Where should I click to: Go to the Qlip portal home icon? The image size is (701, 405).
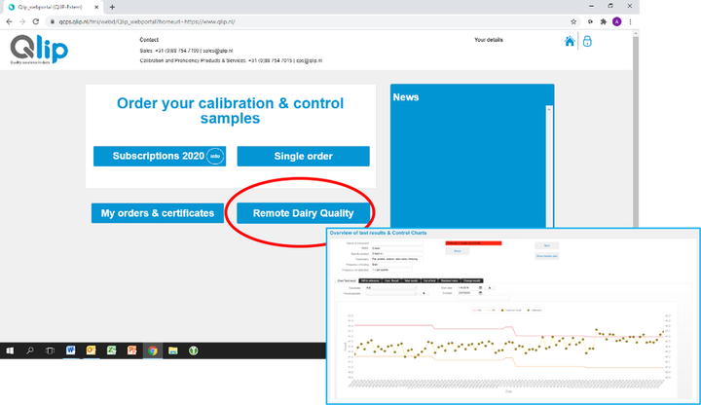pyautogui.click(x=570, y=42)
